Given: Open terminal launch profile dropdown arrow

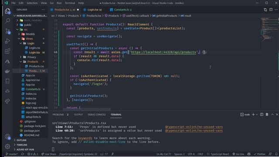Looking at the screenshot, I should [257, 114].
